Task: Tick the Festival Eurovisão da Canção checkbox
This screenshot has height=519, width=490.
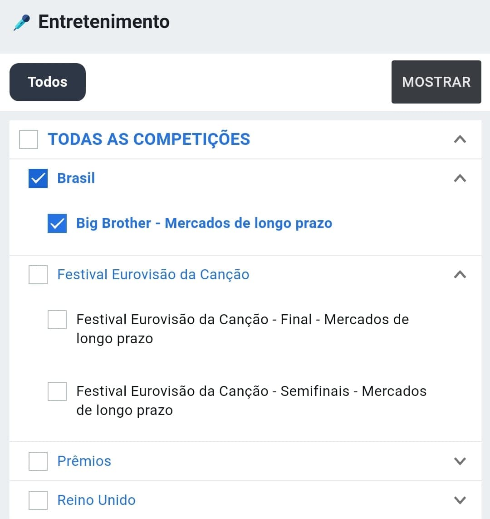Action: (x=38, y=274)
